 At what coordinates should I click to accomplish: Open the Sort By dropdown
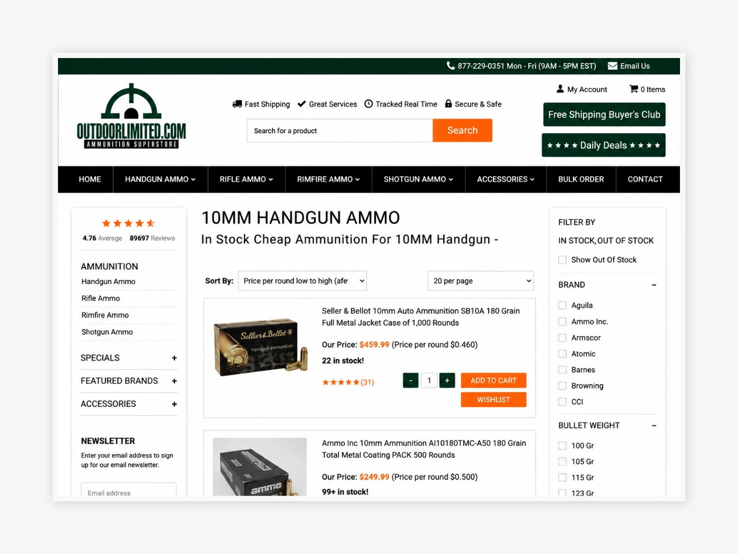(x=302, y=281)
